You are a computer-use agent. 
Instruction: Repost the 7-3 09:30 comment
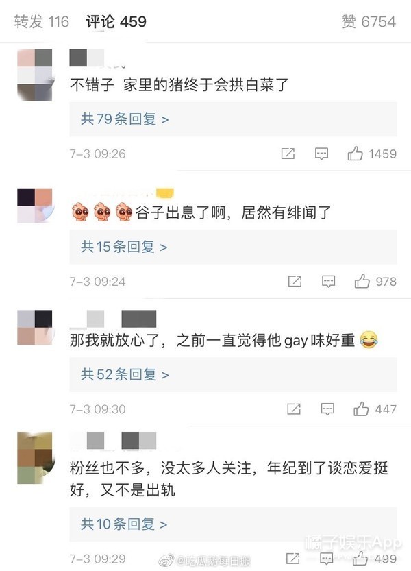tap(294, 409)
